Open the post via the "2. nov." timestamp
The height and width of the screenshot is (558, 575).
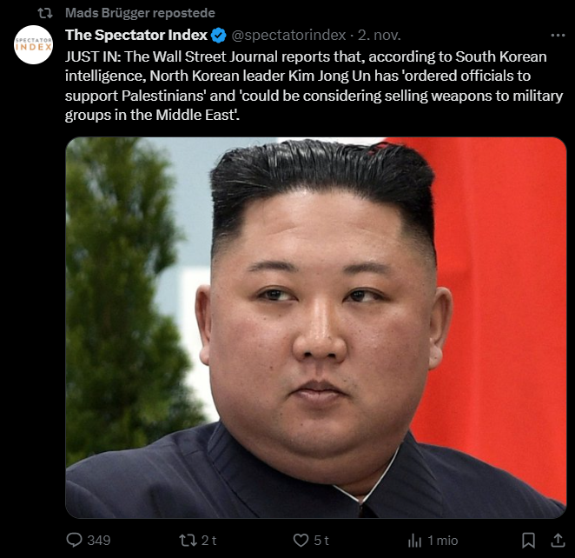pyautogui.click(x=380, y=36)
